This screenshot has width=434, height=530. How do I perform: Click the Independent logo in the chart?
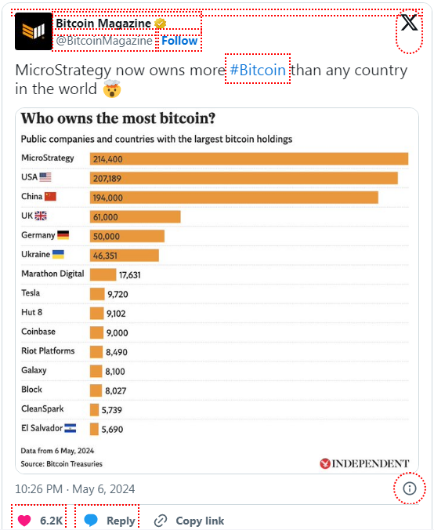tap(364, 463)
